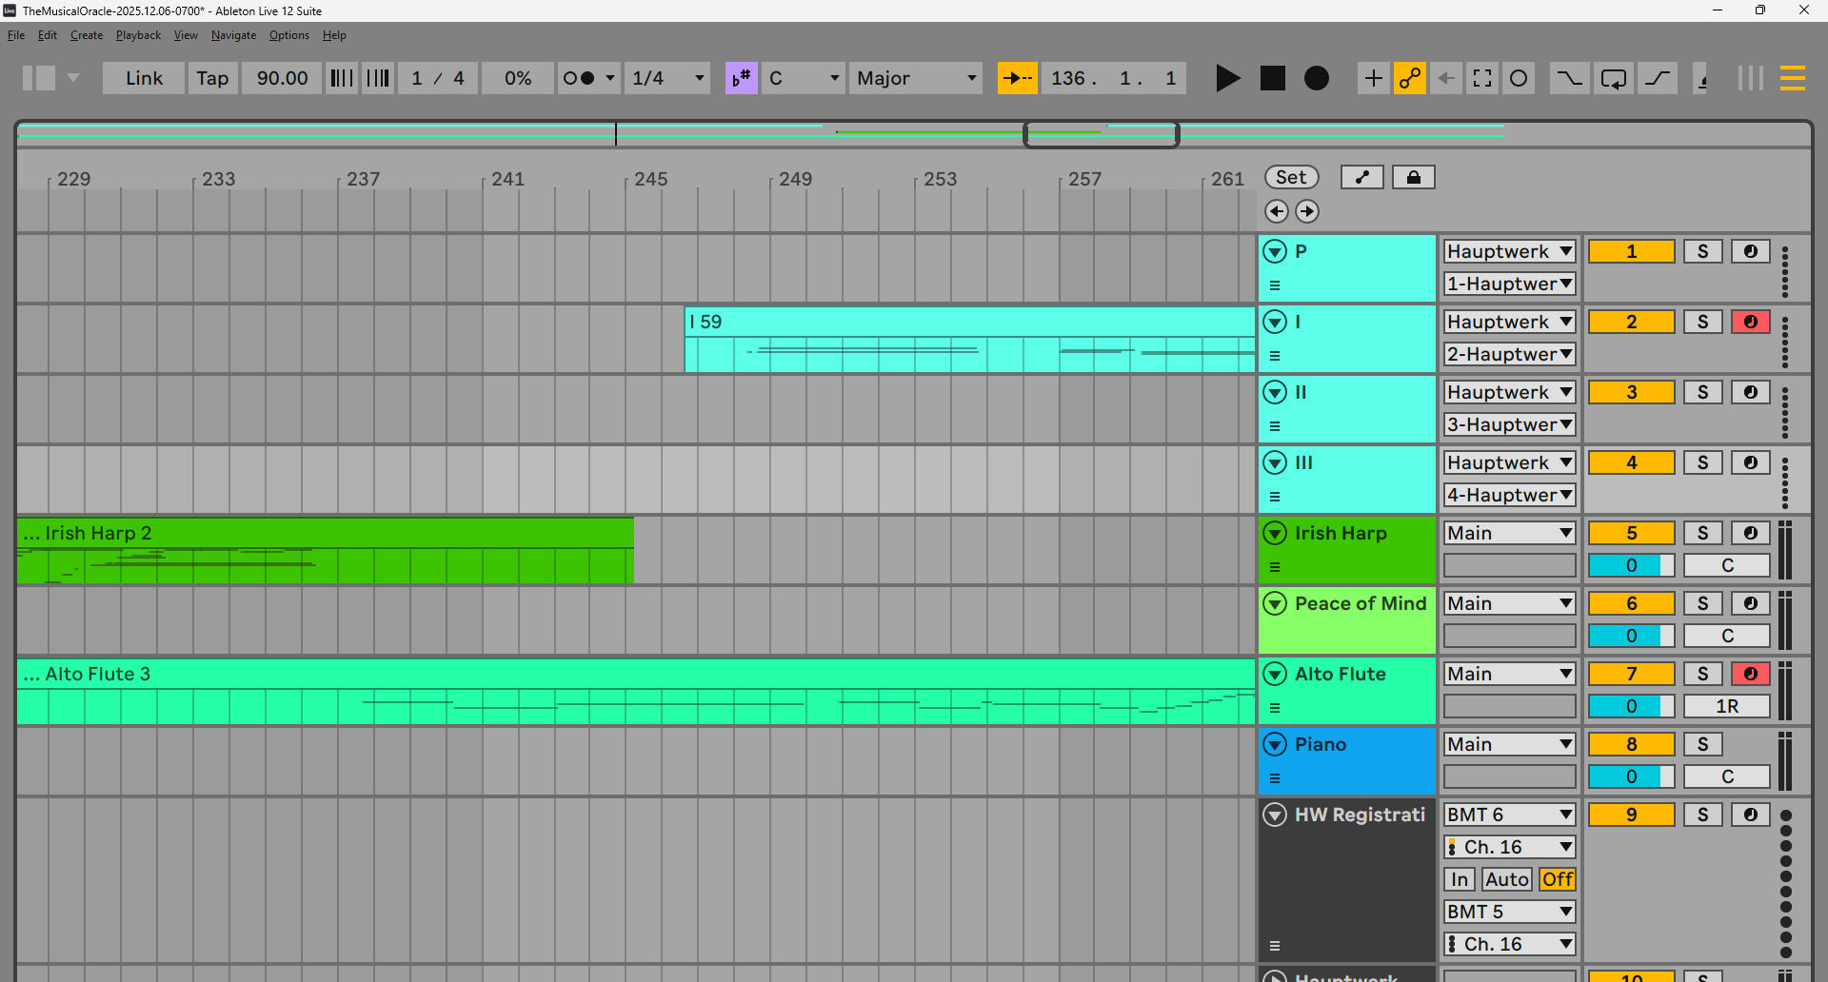Viewport: 1828px width, 982px height.
Task: Click the Irish Harp track volume slider
Action: click(x=1632, y=565)
